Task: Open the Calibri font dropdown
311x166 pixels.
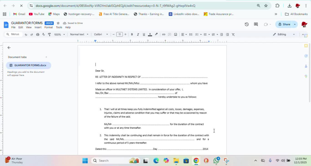Action: (x=101, y=35)
